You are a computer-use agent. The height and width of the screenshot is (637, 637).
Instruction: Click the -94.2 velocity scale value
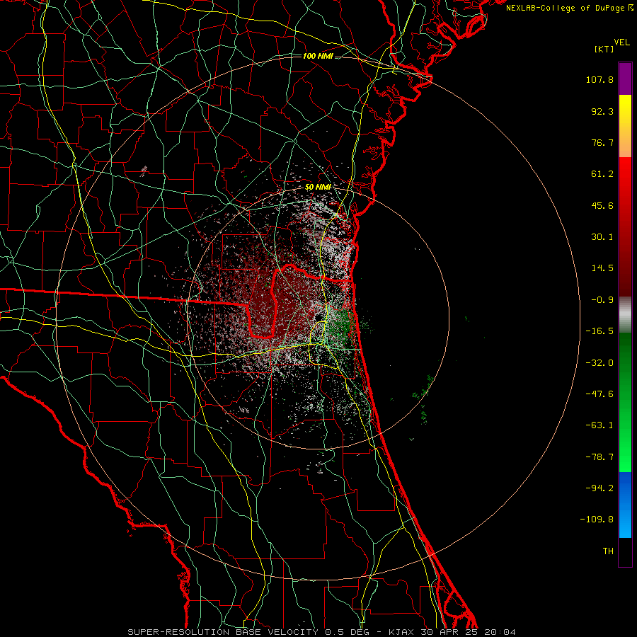(599, 488)
